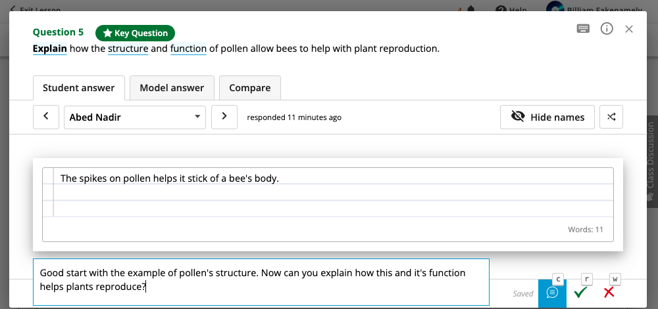Viewport: 658px width, 309px height.
Task: Go to the previous student with the left chevron
Action: [46, 117]
